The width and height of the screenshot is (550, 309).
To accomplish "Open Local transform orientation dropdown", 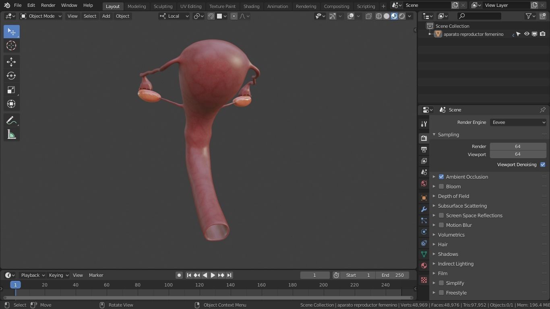I will click(174, 16).
